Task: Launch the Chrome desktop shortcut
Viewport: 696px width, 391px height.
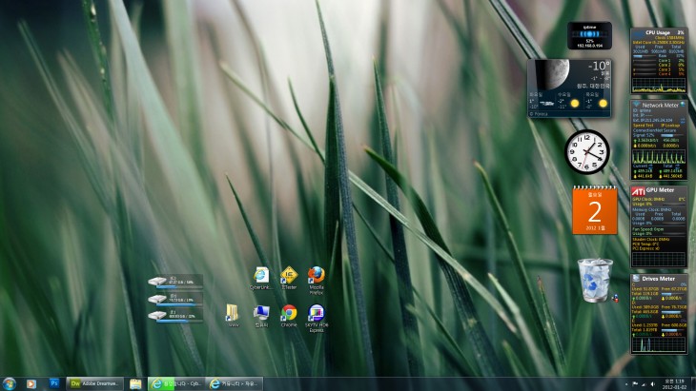Action: pyautogui.click(x=289, y=314)
